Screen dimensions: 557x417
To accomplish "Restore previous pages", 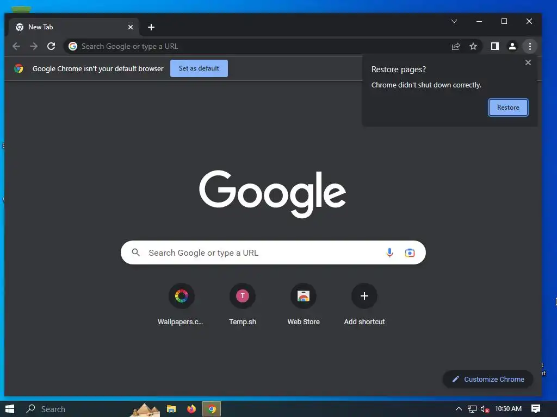I will click(508, 108).
